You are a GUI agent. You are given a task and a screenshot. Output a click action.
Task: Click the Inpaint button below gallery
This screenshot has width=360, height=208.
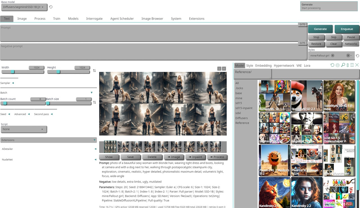(x=195, y=157)
